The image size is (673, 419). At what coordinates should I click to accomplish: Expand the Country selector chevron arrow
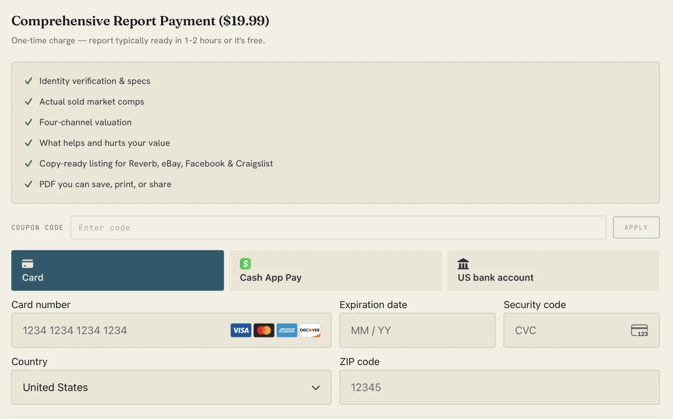316,388
